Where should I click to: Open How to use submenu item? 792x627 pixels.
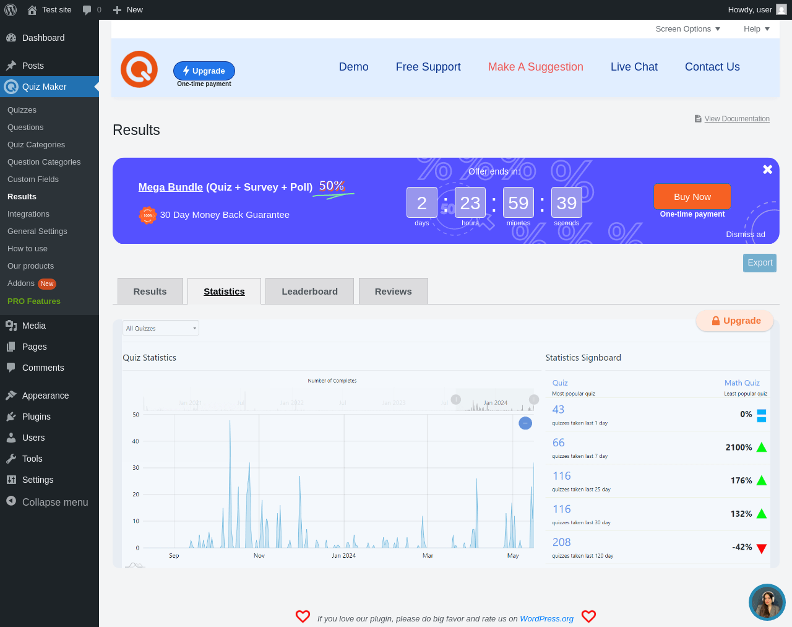[x=49, y=249]
